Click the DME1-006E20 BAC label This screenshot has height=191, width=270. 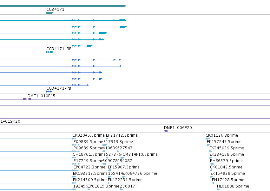pyautogui.click(x=178, y=128)
